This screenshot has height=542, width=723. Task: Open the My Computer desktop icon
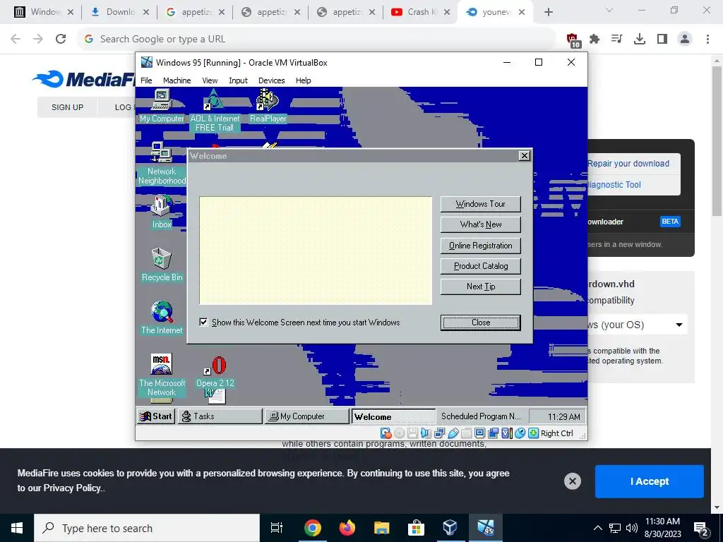pyautogui.click(x=162, y=106)
